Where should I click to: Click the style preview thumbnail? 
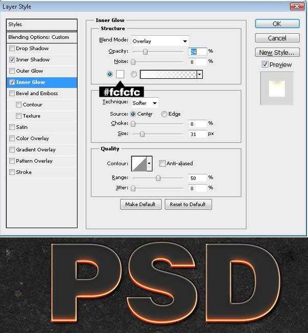(277, 88)
